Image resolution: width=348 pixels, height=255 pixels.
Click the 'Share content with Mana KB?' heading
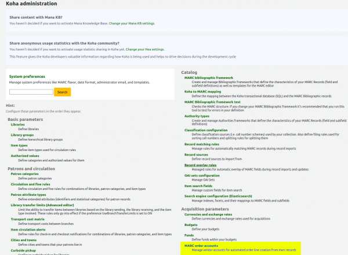(x=36, y=17)
